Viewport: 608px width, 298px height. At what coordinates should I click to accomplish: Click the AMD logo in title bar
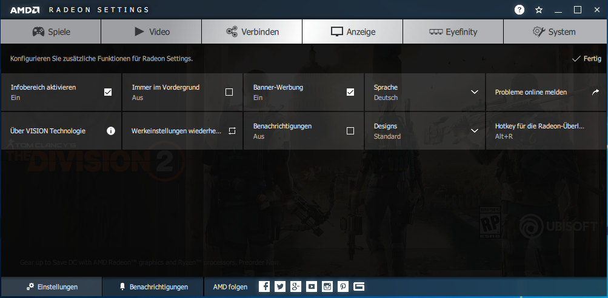pyautogui.click(x=25, y=10)
